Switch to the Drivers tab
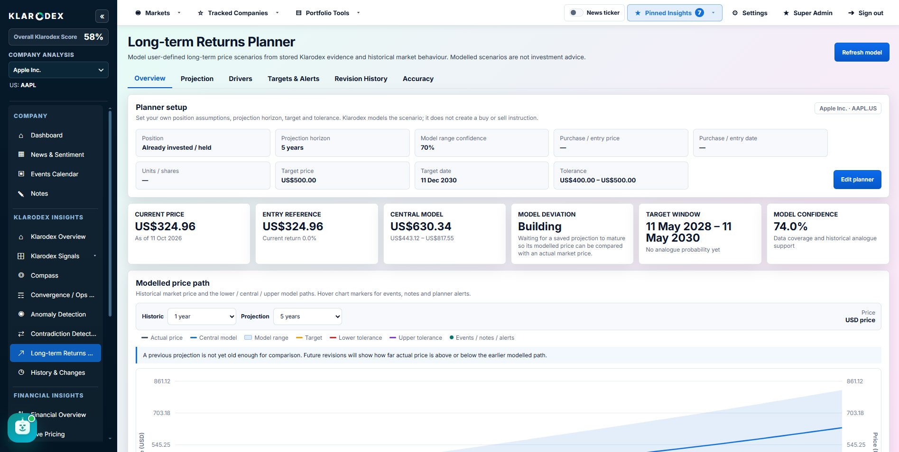Image resolution: width=899 pixels, height=452 pixels. 241,79
